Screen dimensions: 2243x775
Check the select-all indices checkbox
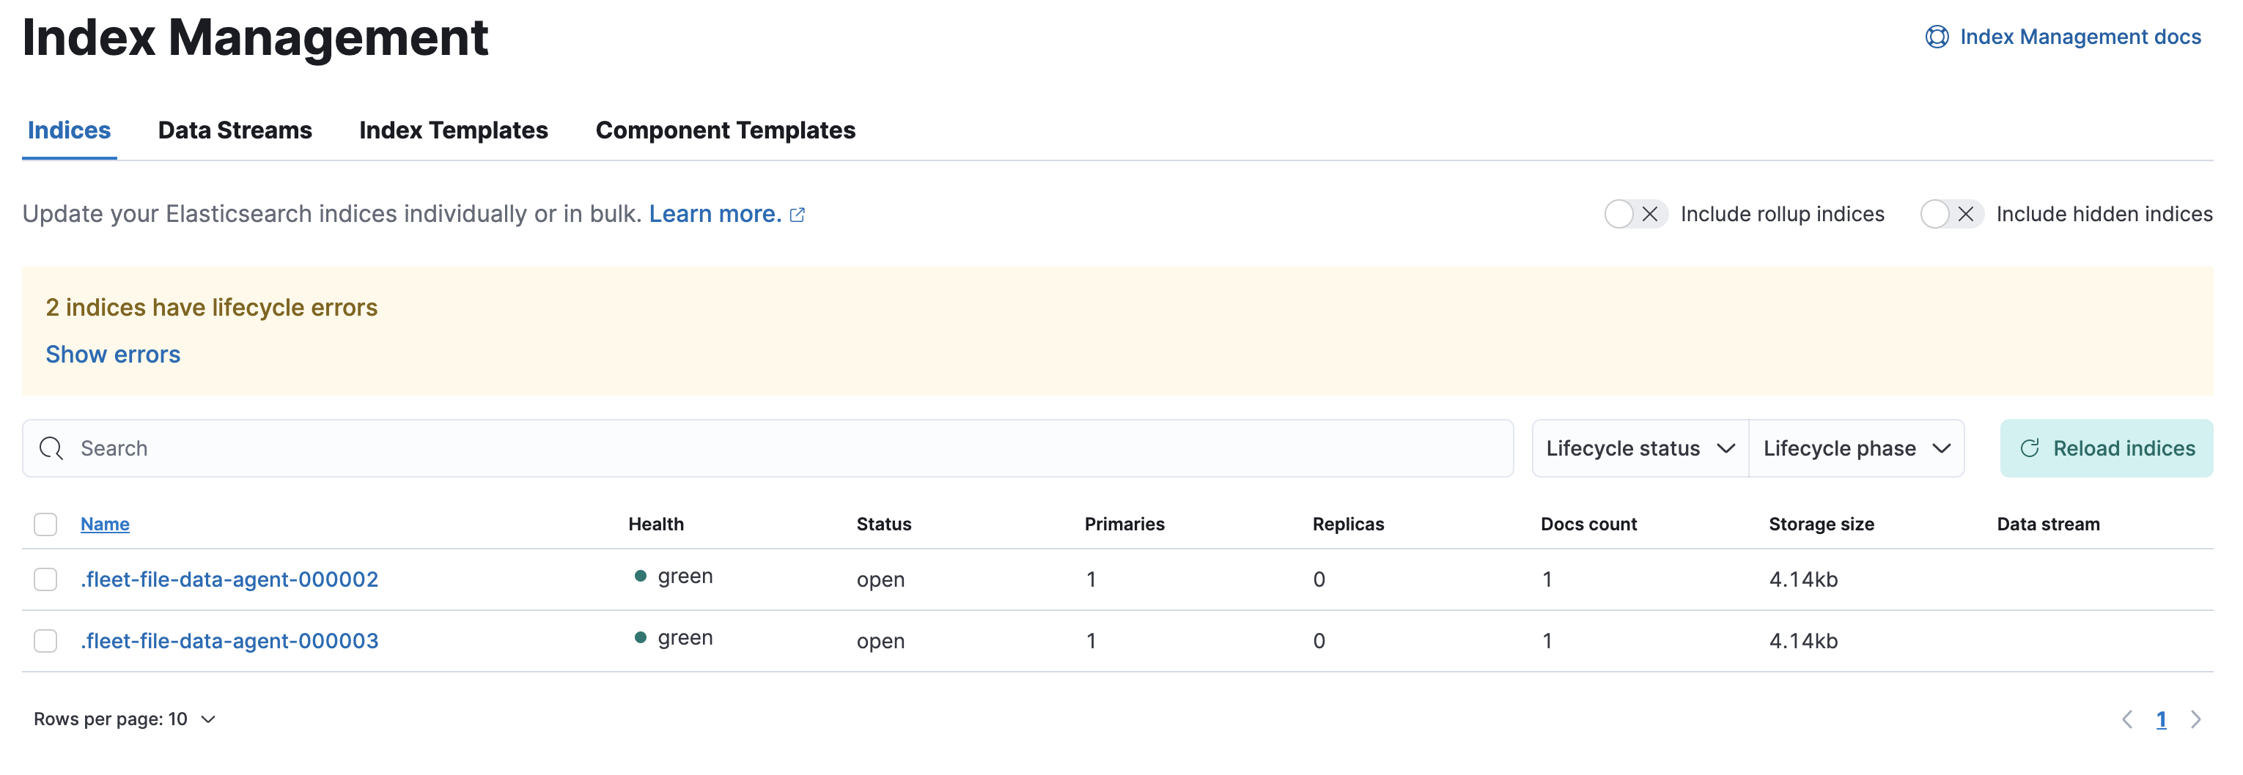tap(45, 524)
